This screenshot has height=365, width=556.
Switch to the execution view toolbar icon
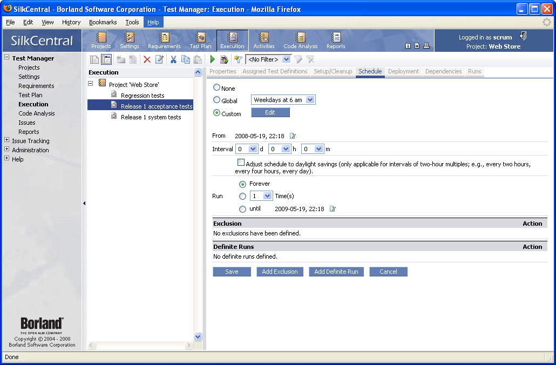(106, 59)
